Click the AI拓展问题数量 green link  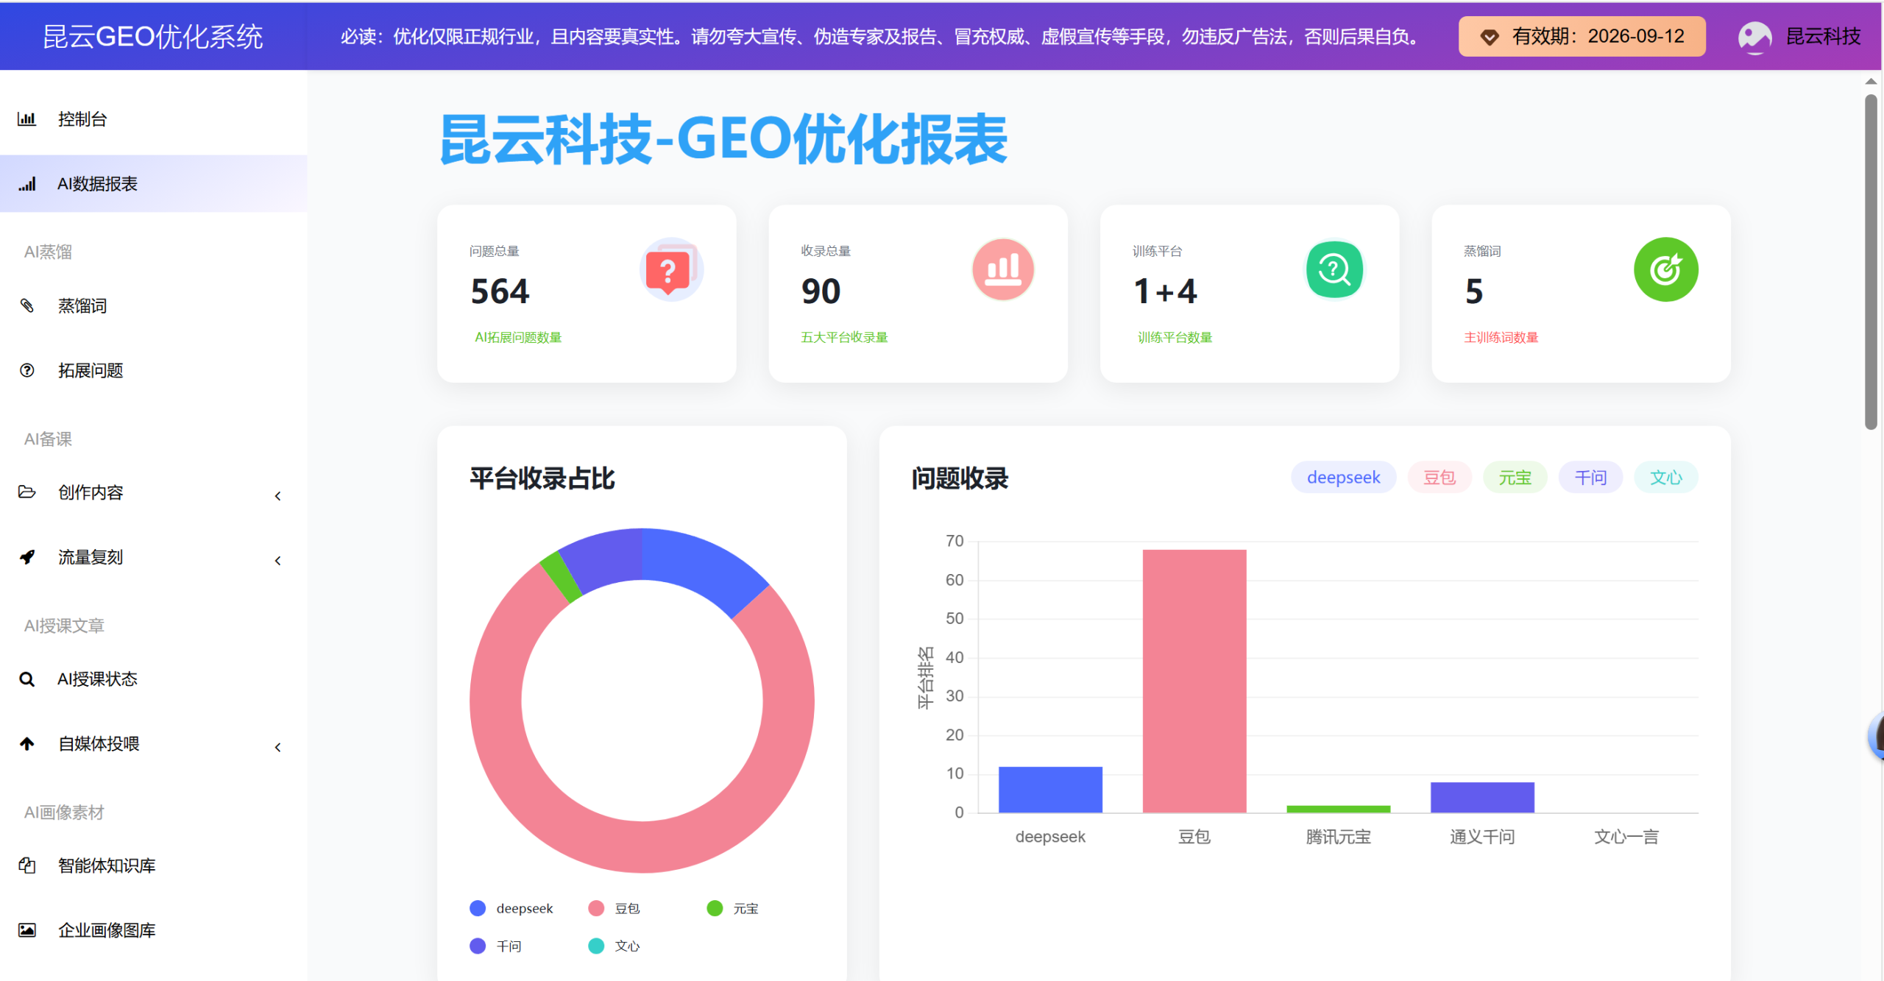tap(517, 337)
